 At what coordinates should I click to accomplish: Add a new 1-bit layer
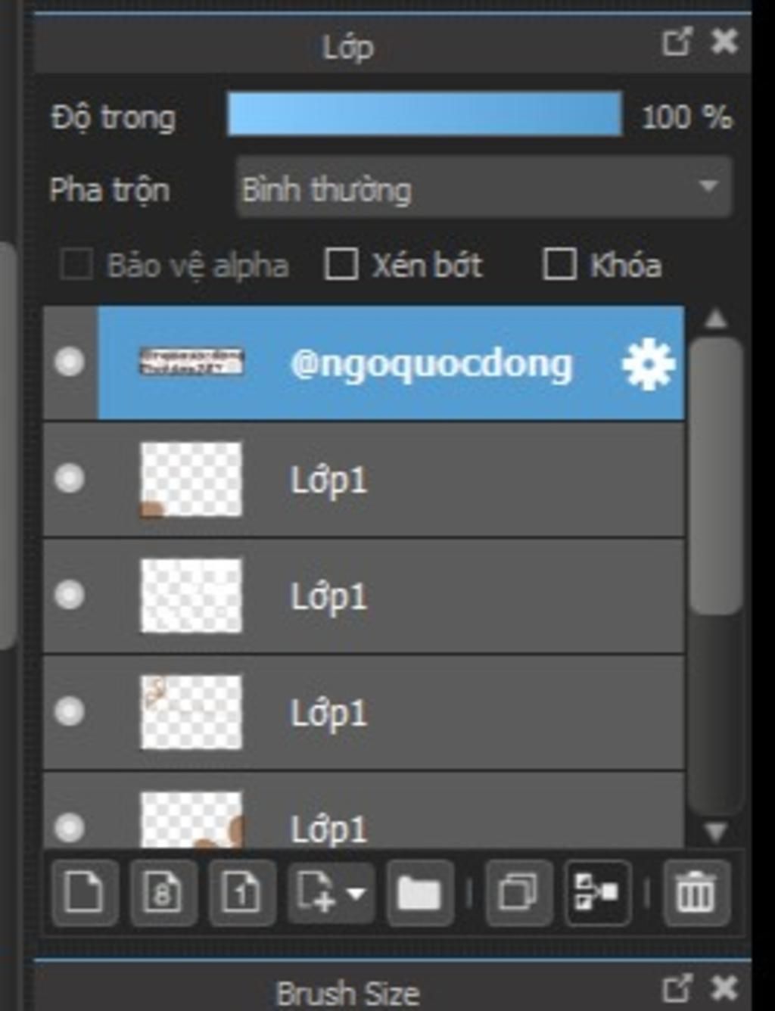(x=241, y=893)
